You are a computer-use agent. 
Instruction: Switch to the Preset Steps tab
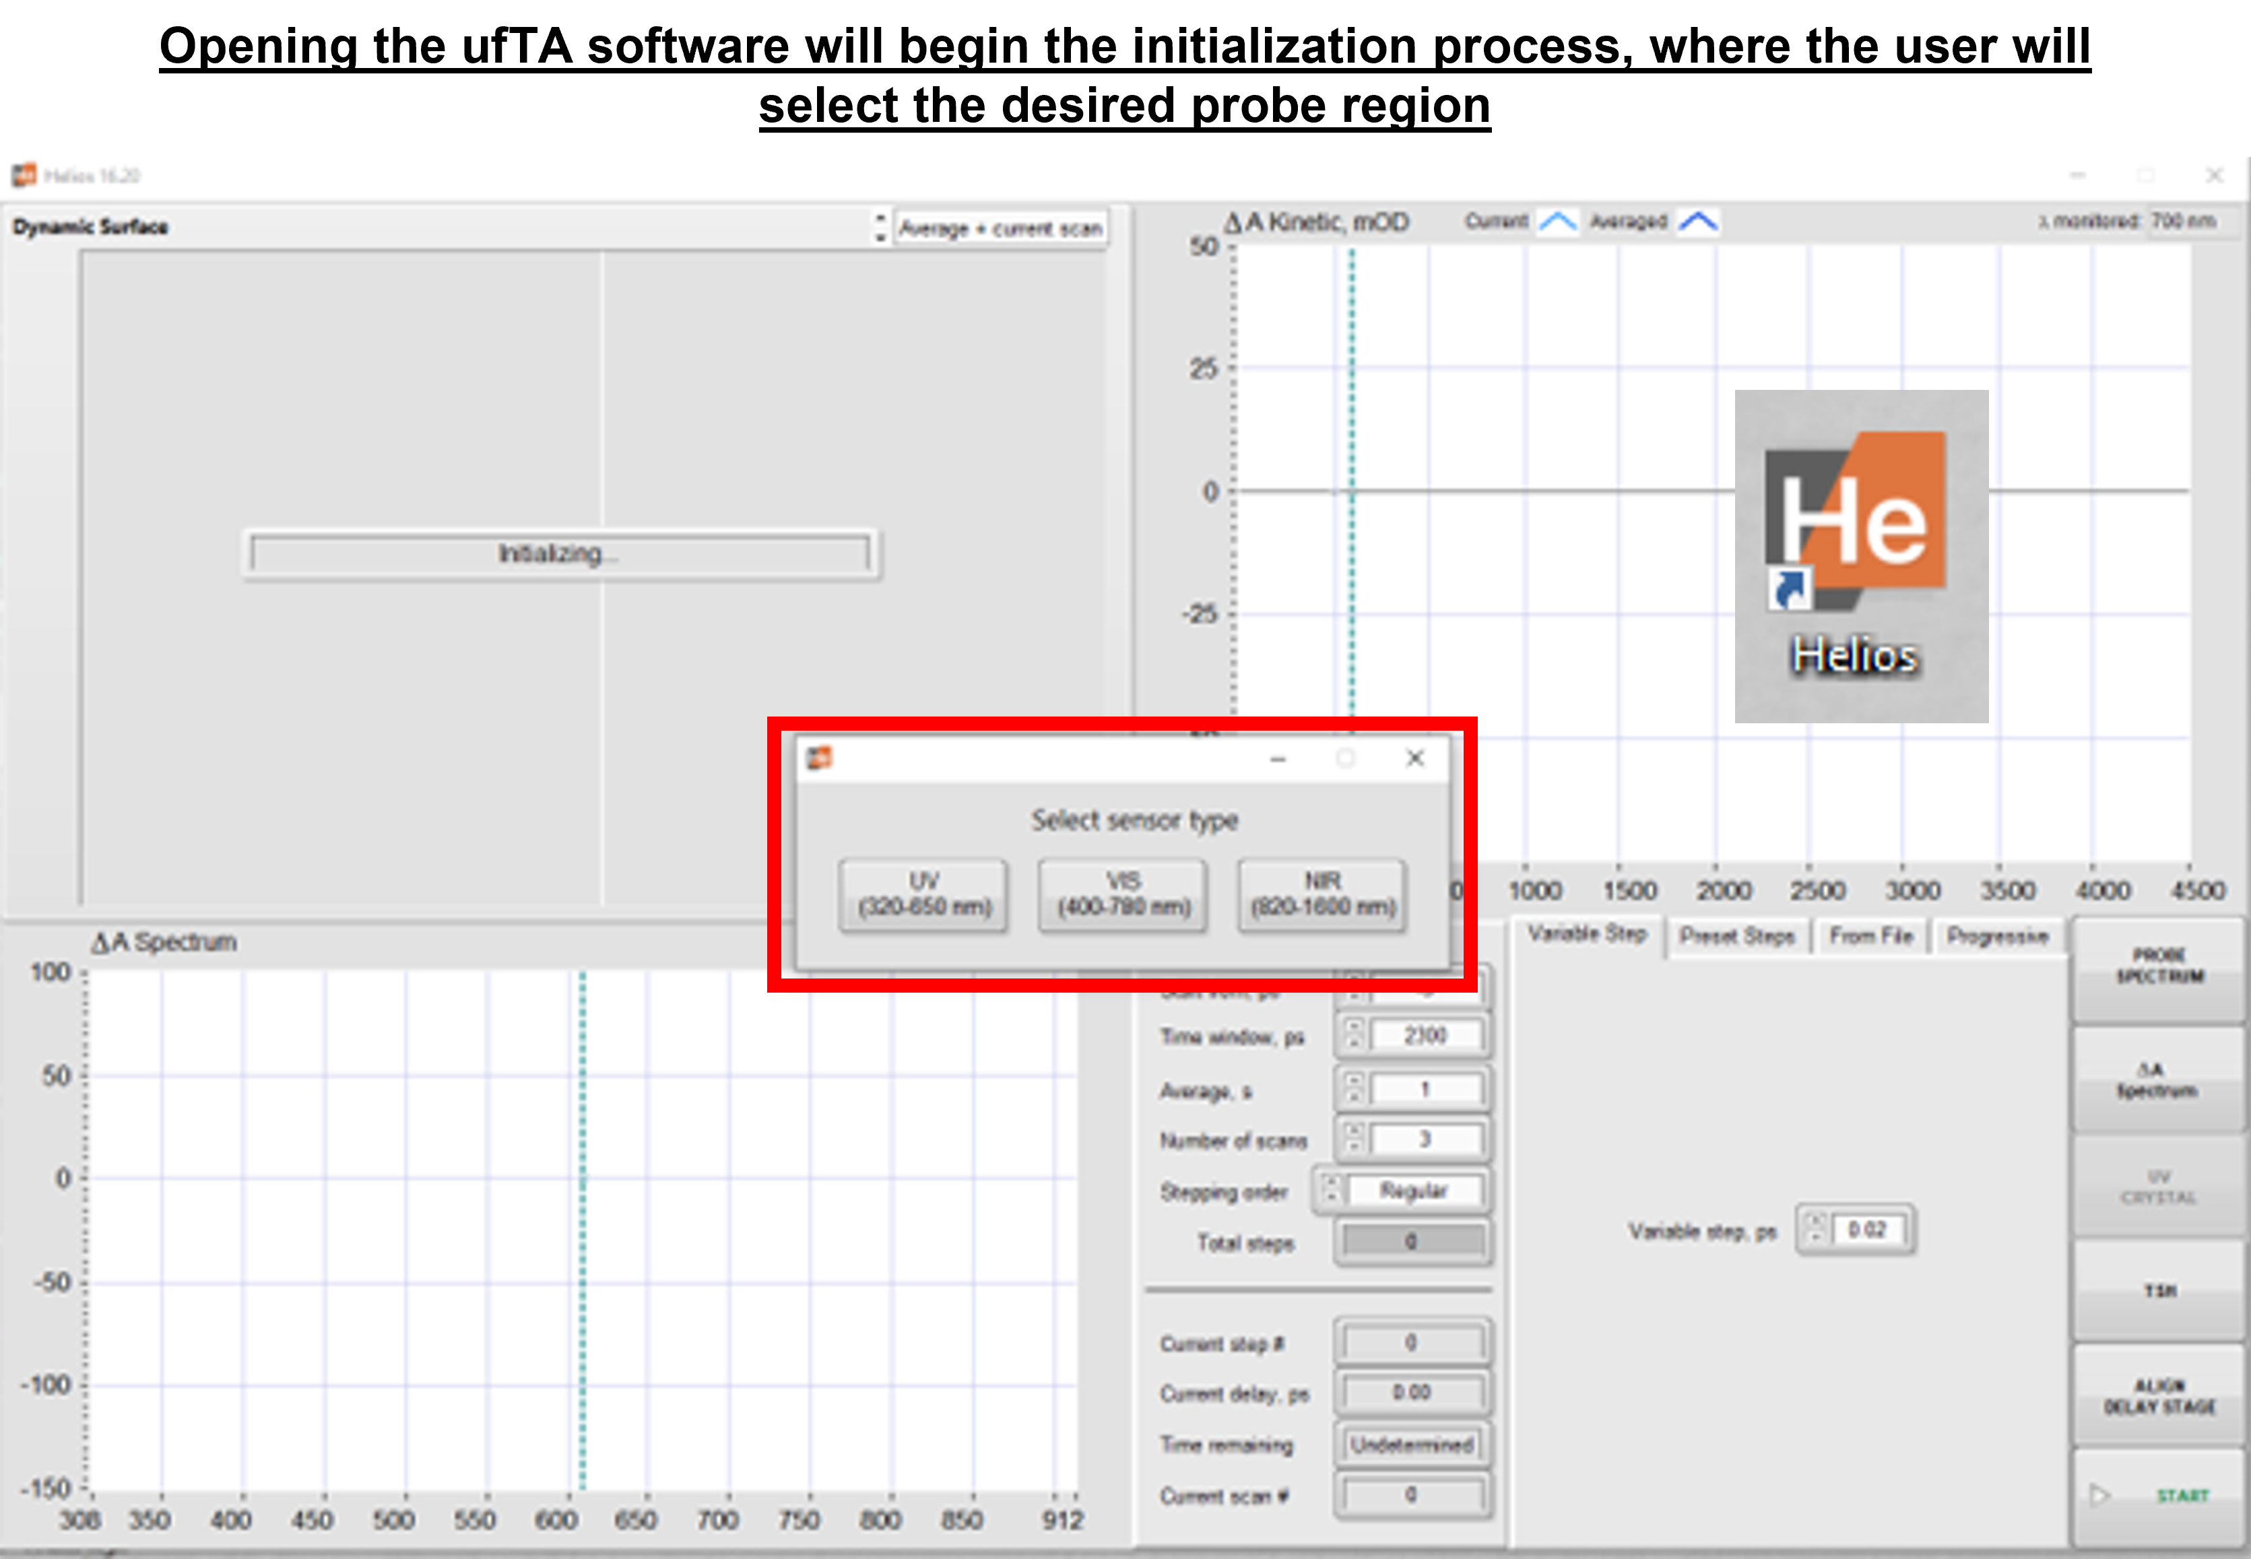click(1736, 936)
